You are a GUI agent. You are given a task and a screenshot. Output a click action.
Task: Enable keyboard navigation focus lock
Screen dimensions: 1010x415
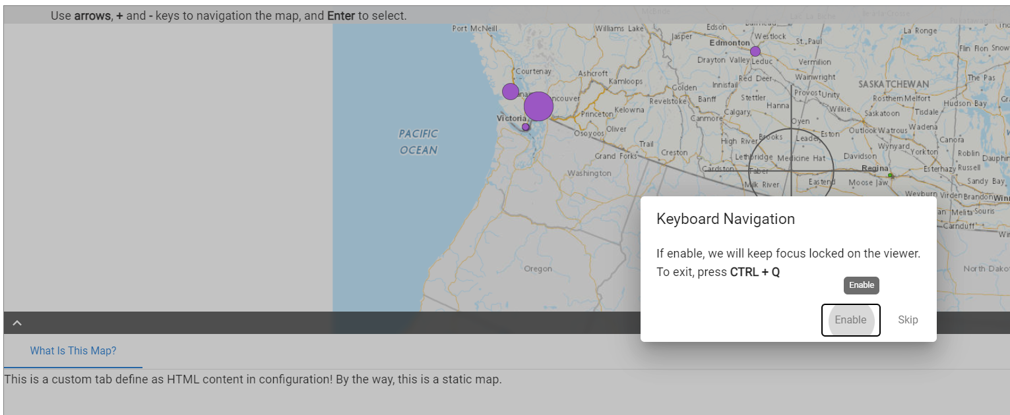coord(850,319)
